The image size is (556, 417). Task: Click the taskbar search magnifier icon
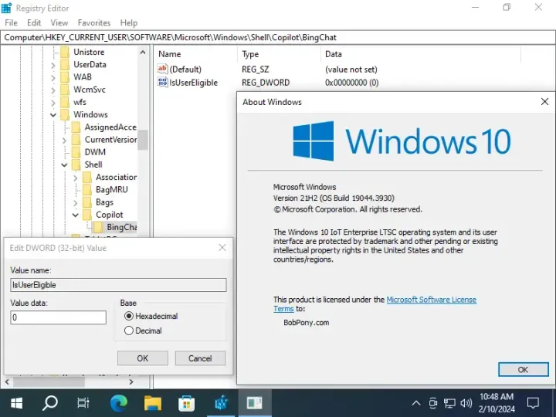(x=50, y=402)
